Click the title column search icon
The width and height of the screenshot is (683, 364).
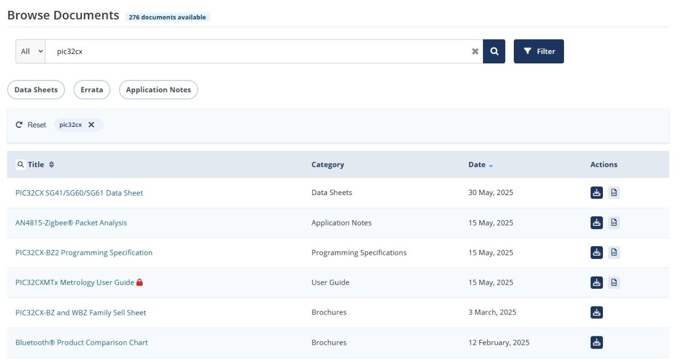tap(21, 164)
